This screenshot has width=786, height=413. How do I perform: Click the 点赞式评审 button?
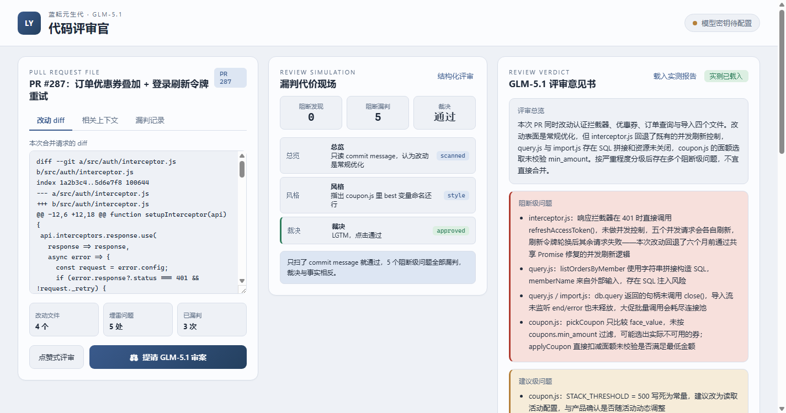pos(56,357)
